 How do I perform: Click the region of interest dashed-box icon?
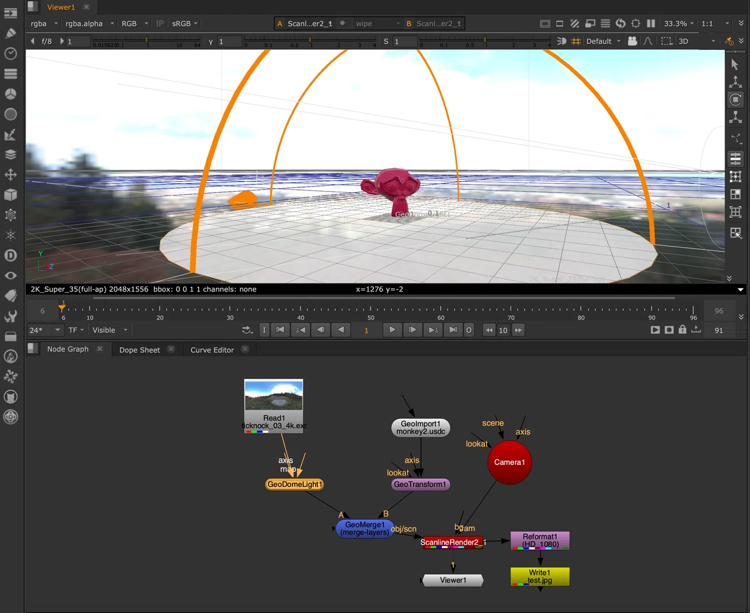(667, 41)
